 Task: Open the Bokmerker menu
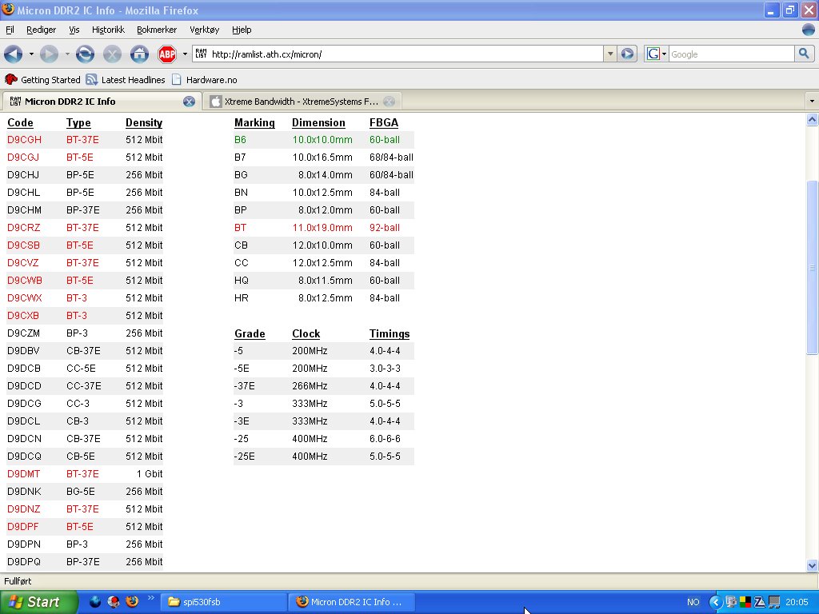157,30
